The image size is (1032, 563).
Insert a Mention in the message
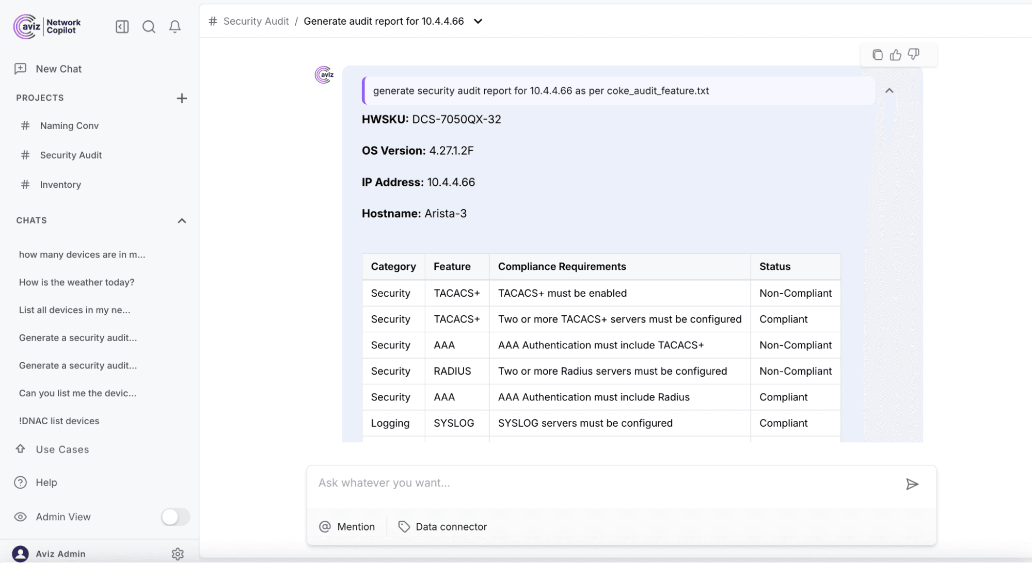coord(347,526)
